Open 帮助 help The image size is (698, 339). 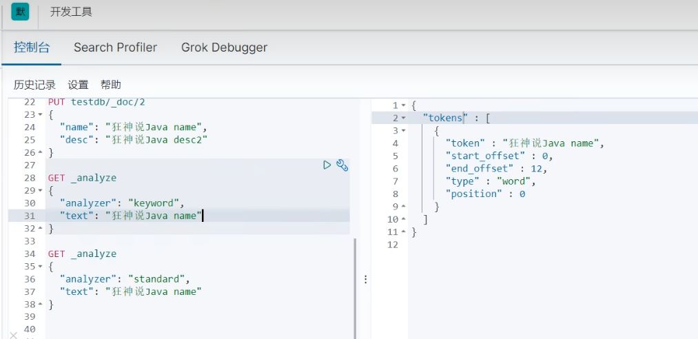tap(111, 85)
